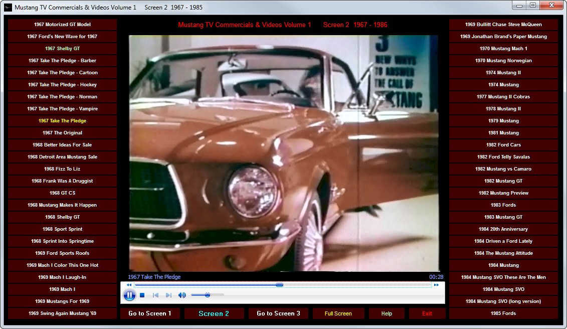The image size is (567, 329).
Task: Play 1969 Jonathan Brand's Paper Mustang
Action: 503,37
